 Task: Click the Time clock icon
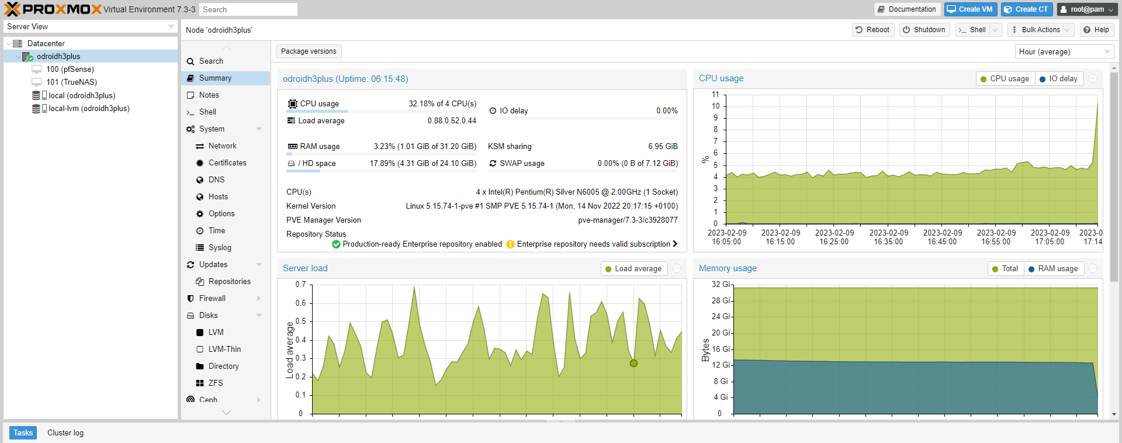point(200,231)
